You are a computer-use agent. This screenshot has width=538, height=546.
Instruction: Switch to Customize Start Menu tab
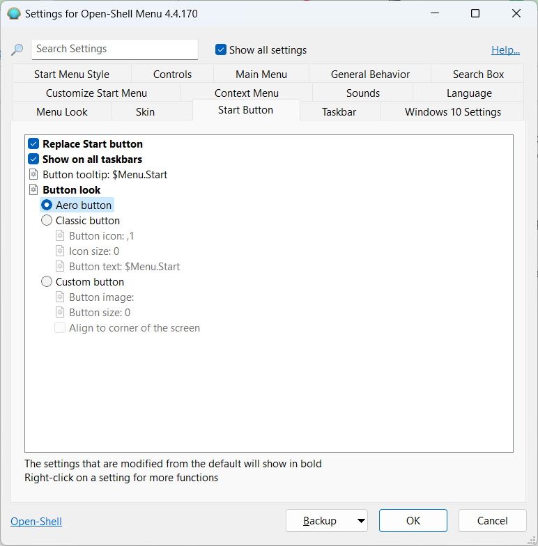pos(96,93)
